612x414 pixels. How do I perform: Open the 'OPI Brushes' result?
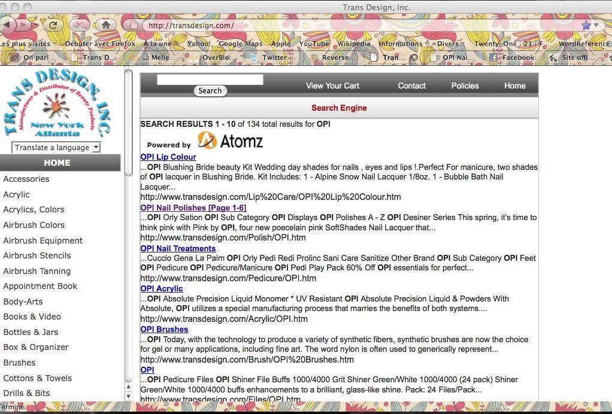click(164, 330)
